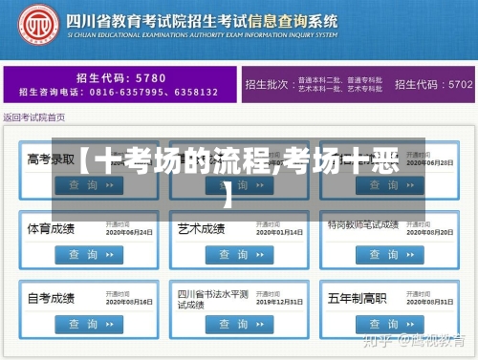Click the English subtitle under the header title
Image resolution: width=478 pixels, height=360 pixels.
coord(203,35)
